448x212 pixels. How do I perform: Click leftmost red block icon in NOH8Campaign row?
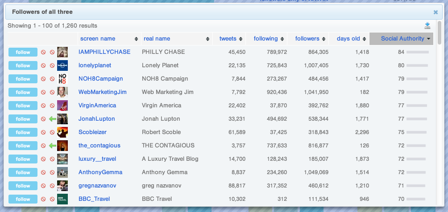[x=43, y=79]
